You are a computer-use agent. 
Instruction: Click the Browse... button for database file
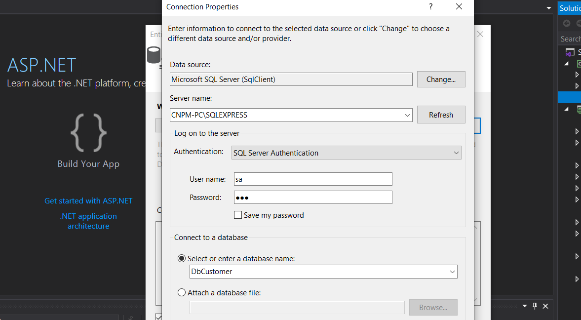pos(433,307)
